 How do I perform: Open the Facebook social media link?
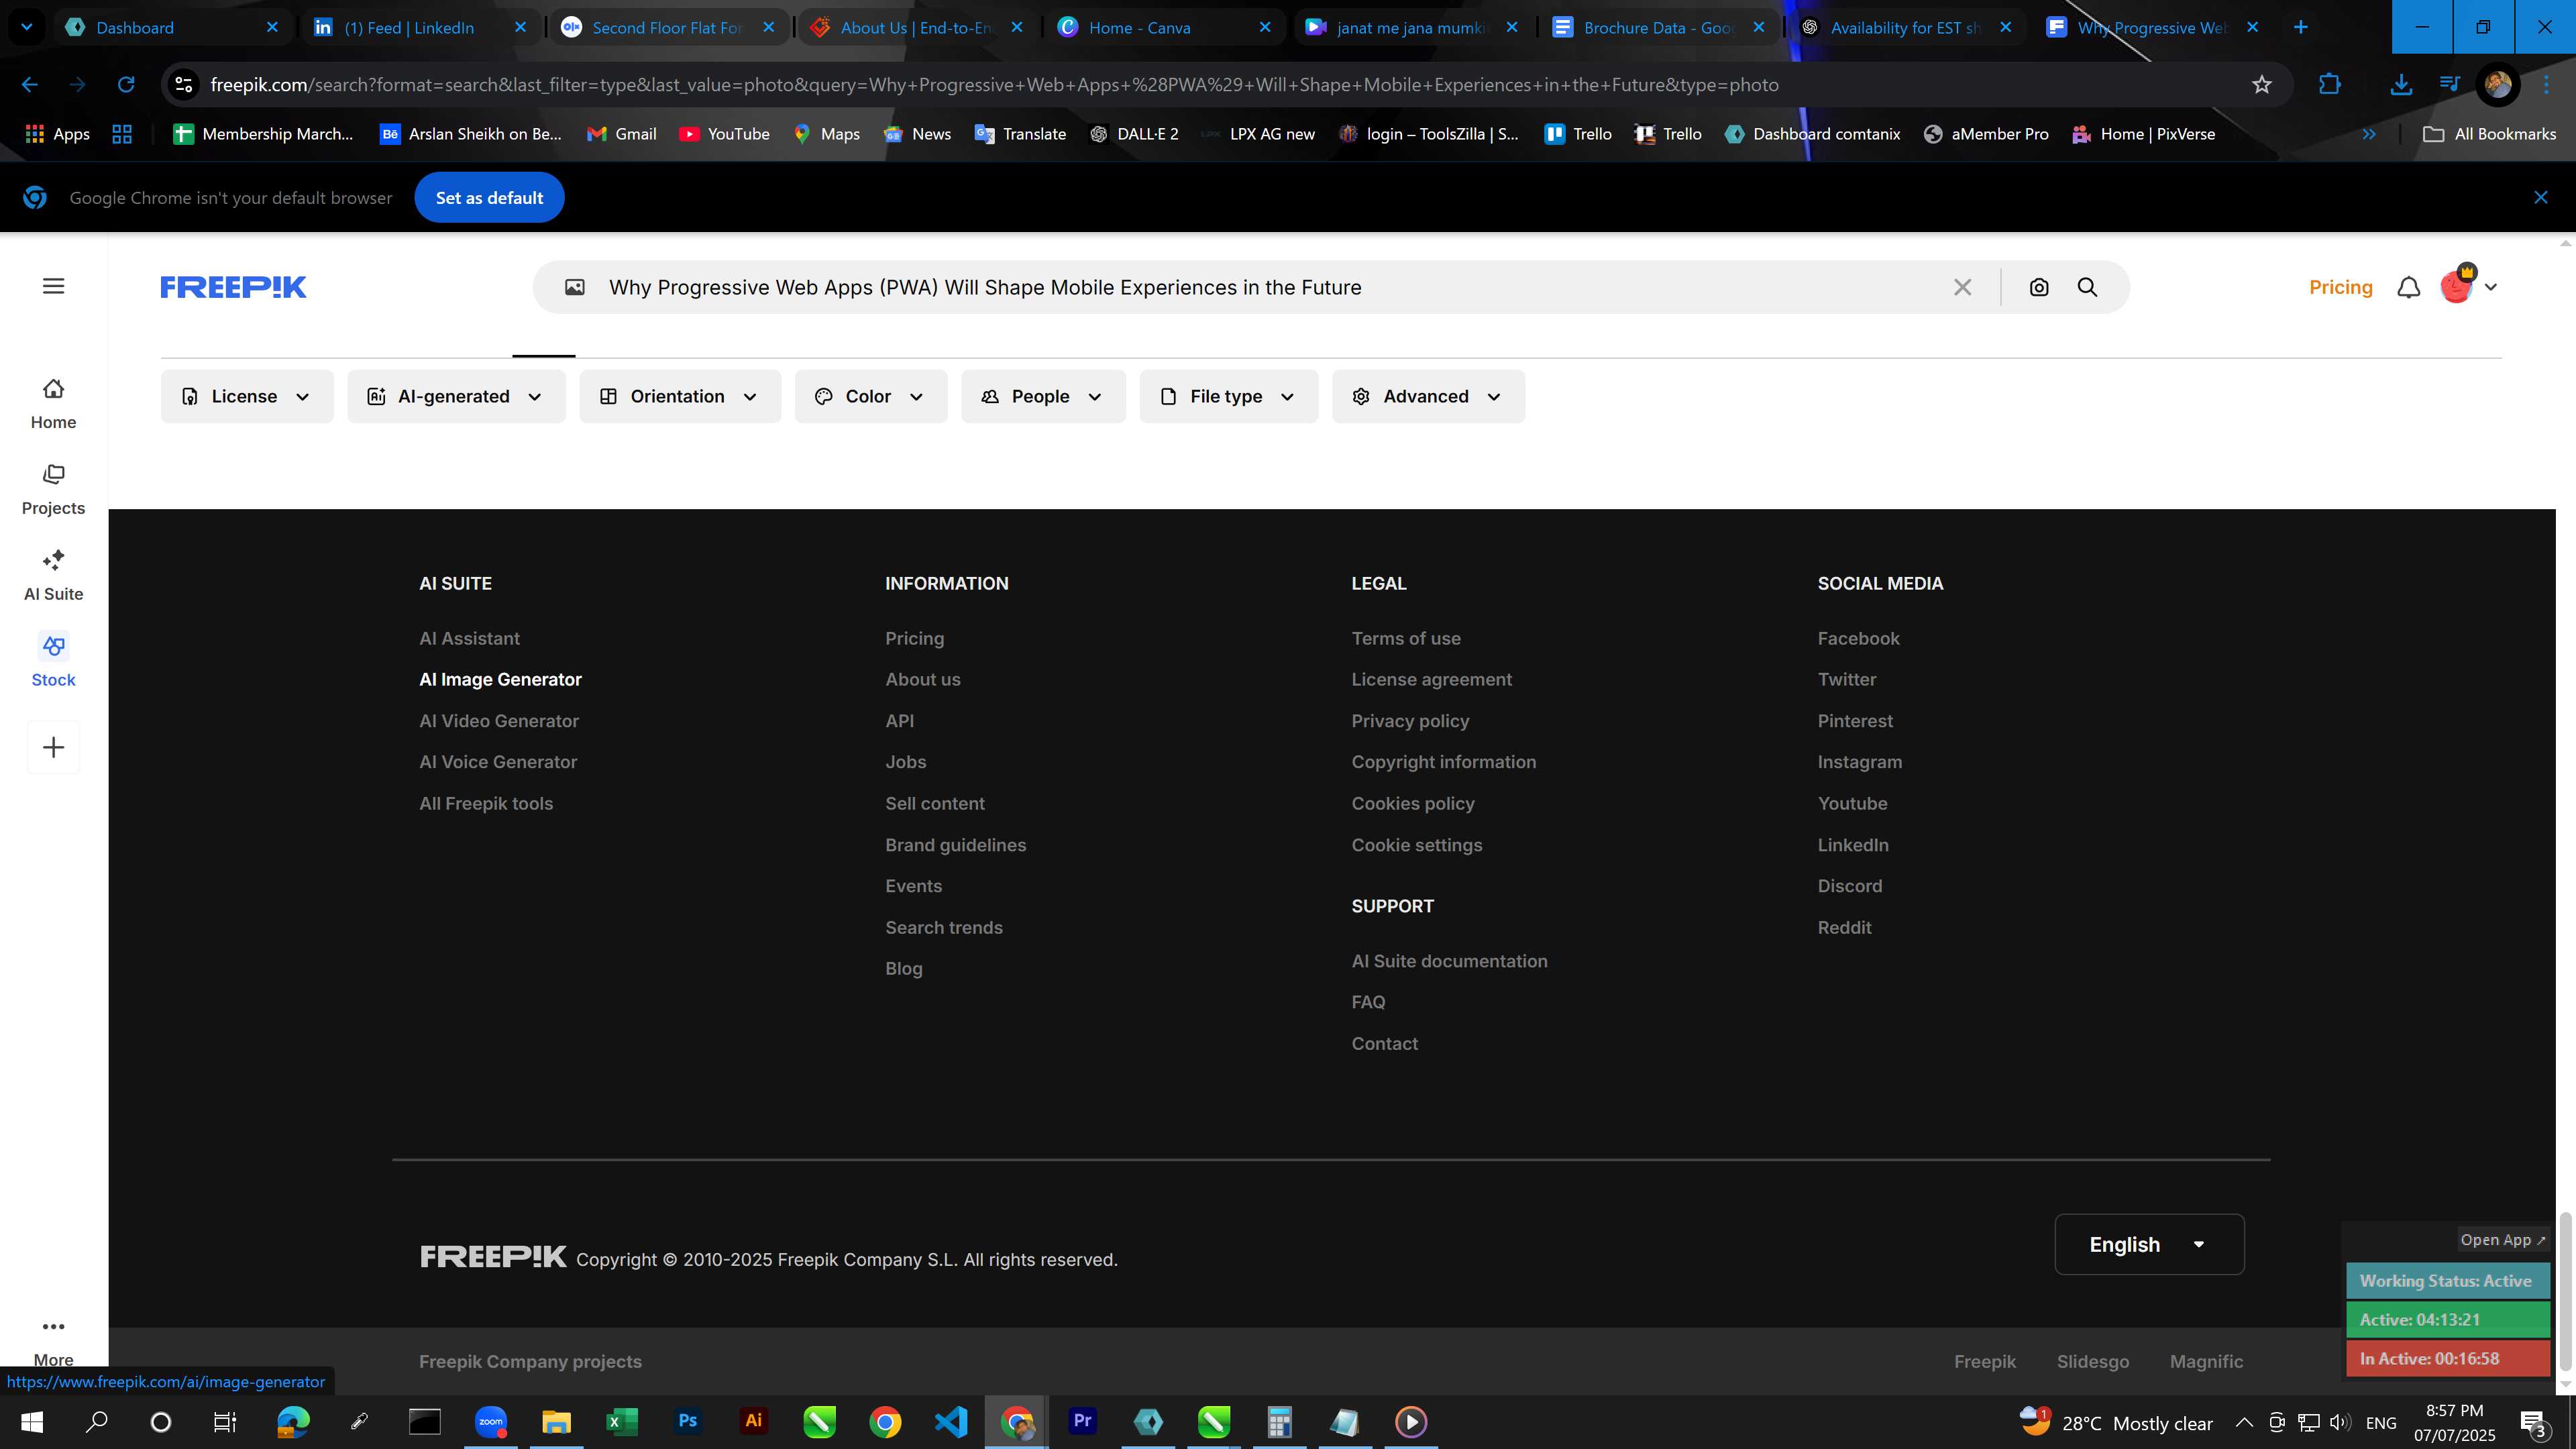1858,638
